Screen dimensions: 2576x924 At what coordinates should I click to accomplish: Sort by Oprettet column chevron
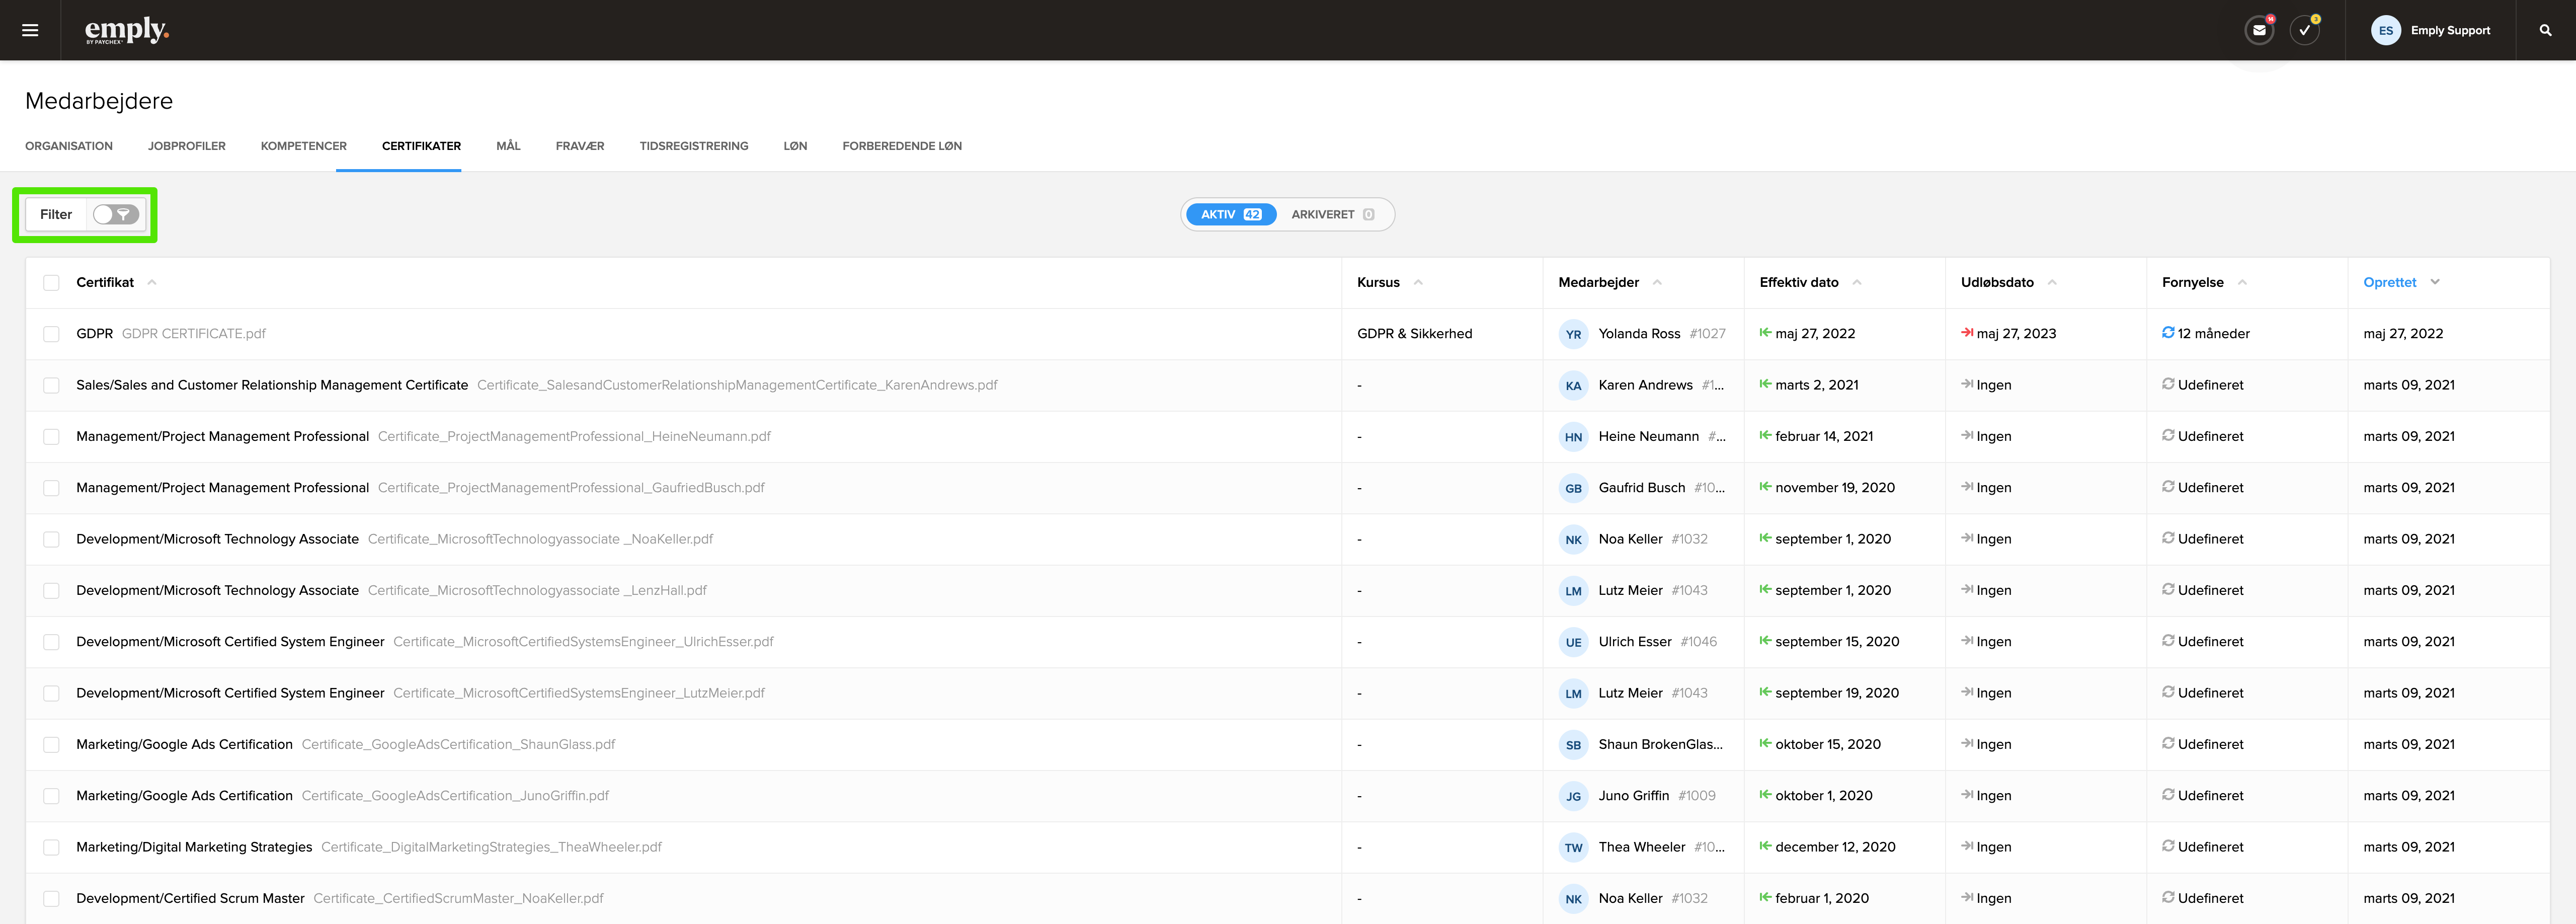[x=2435, y=282]
